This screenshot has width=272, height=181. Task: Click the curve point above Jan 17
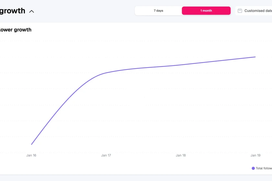[x=106, y=73]
